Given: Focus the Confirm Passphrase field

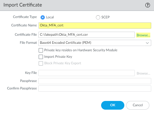Looking at the screenshot, I should tap(95, 89).
